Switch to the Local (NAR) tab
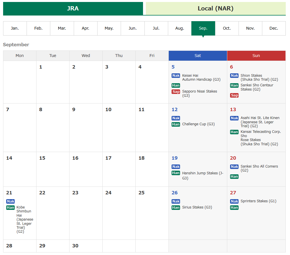The image size is (290, 255). coord(216,8)
